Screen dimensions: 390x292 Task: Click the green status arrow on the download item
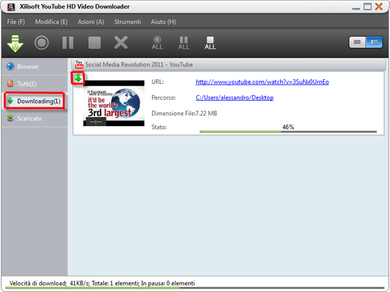[x=79, y=78]
